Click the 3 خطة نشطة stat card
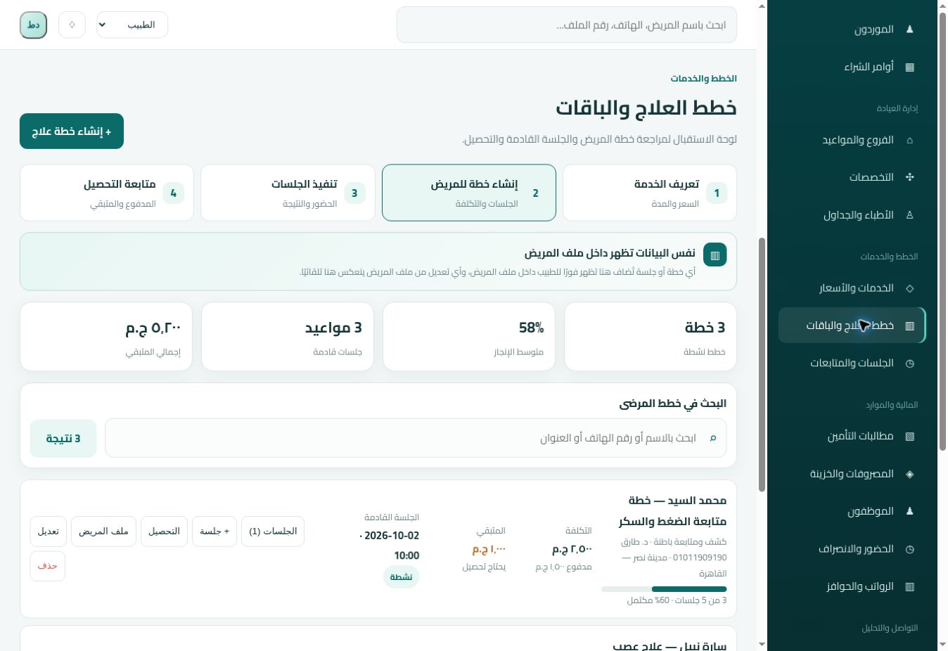The height and width of the screenshot is (651, 948). 651,337
